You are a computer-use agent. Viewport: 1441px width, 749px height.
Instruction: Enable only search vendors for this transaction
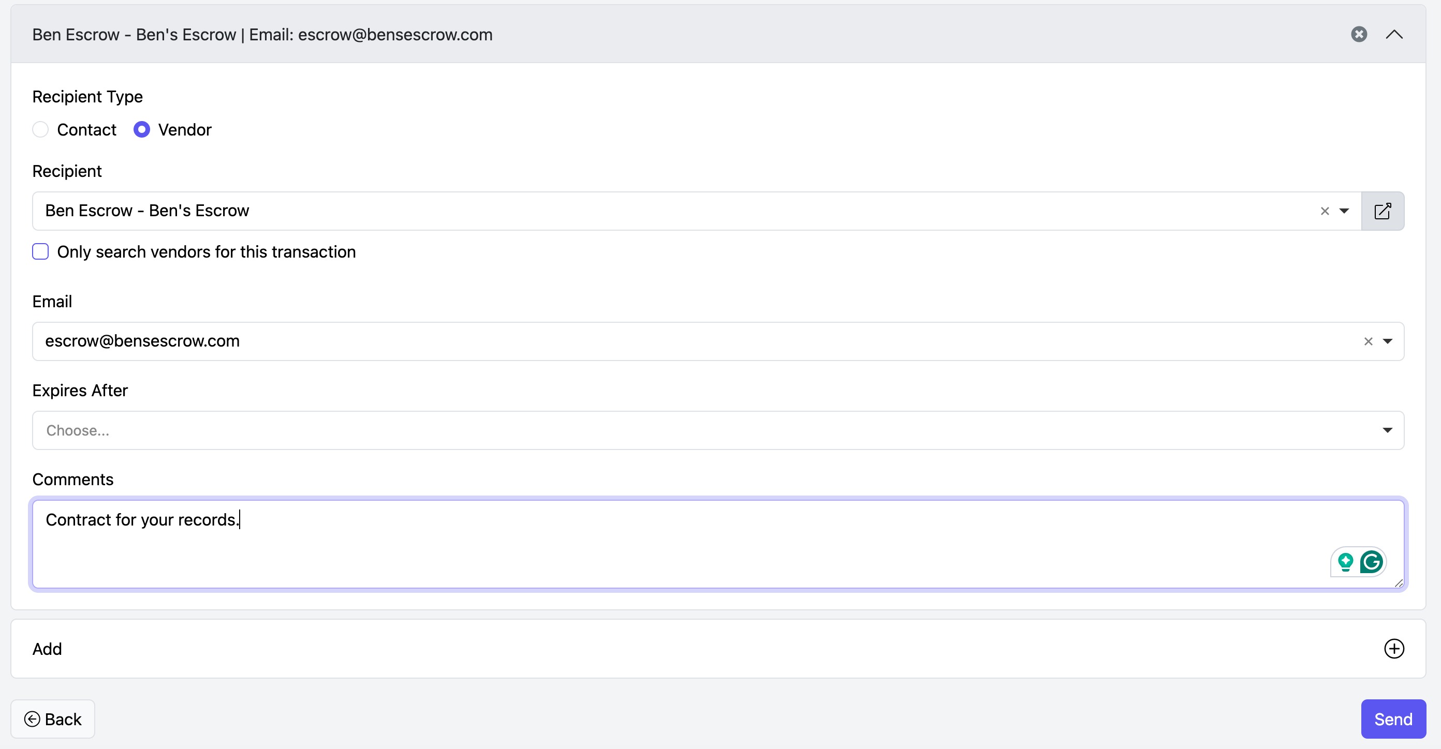coord(40,251)
